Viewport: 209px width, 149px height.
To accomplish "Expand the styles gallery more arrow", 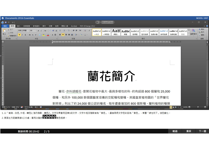I will click(189, 35).
